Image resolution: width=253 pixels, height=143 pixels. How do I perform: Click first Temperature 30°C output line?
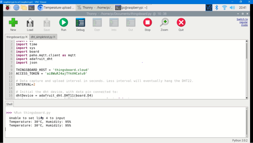pyautogui.click(x=40, y=122)
